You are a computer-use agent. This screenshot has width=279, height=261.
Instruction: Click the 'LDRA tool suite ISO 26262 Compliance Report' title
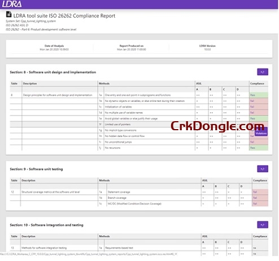(x=64, y=16)
